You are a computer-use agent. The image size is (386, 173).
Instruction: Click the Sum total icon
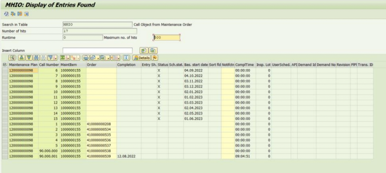(x=63, y=58)
